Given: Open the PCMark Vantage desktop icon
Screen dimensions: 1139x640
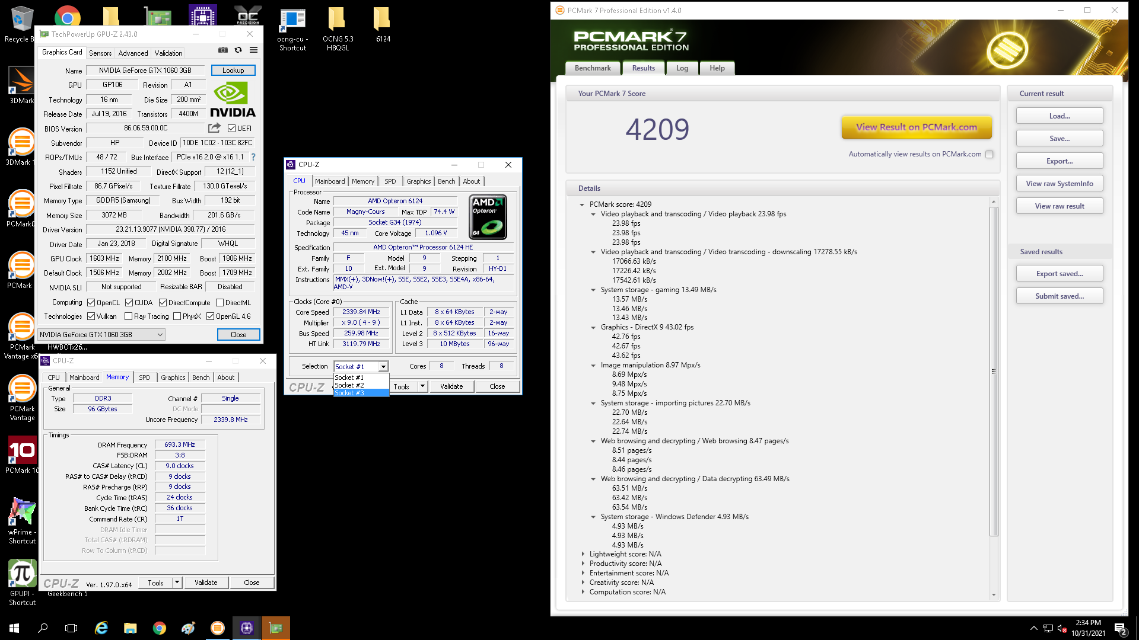Looking at the screenshot, I should click(22, 398).
